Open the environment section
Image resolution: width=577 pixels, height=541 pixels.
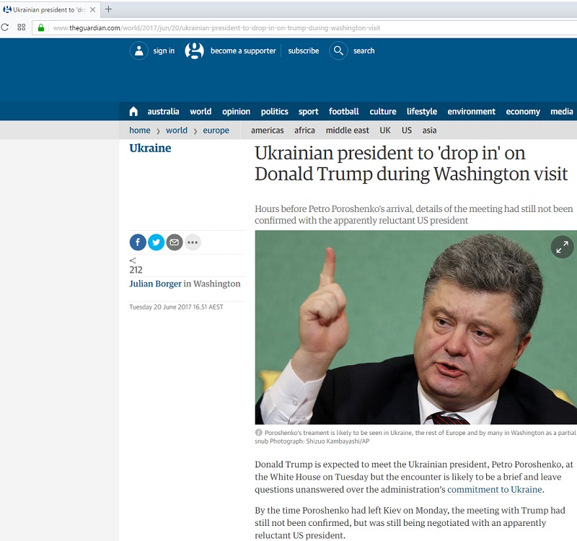click(472, 112)
